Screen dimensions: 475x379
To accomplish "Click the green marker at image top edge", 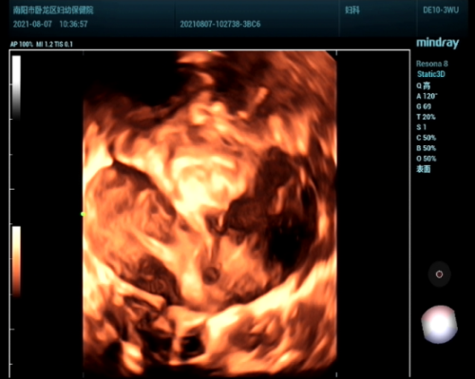I will click(x=210, y=50).
